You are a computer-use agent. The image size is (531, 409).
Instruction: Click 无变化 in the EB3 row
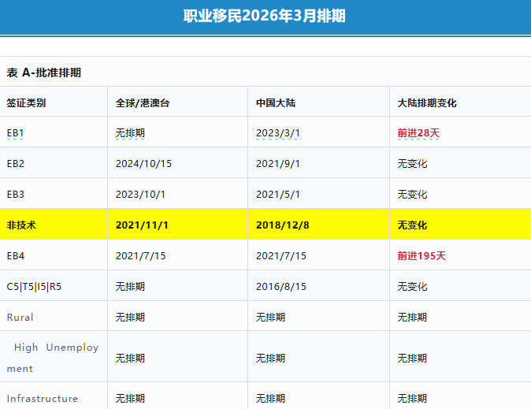pos(412,195)
